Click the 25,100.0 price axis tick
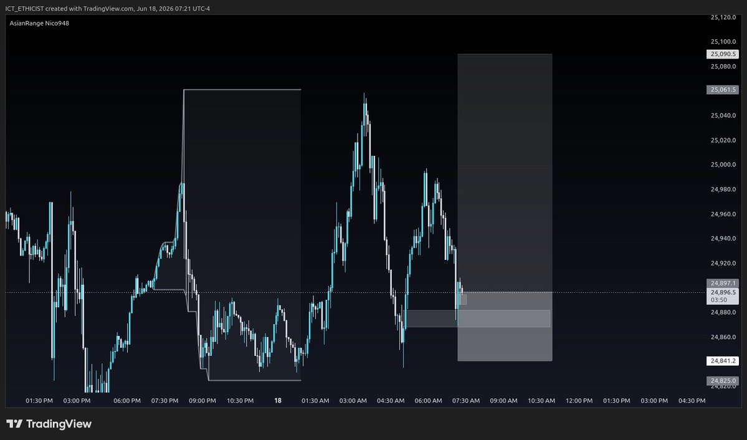This screenshot has width=747, height=440. click(x=723, y=42)
